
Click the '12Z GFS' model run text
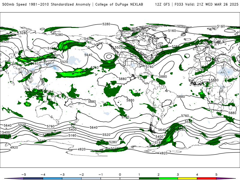click(x=162, y=4)
